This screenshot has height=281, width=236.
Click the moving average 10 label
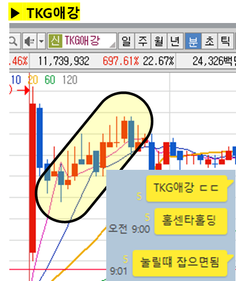click(16, 80)
